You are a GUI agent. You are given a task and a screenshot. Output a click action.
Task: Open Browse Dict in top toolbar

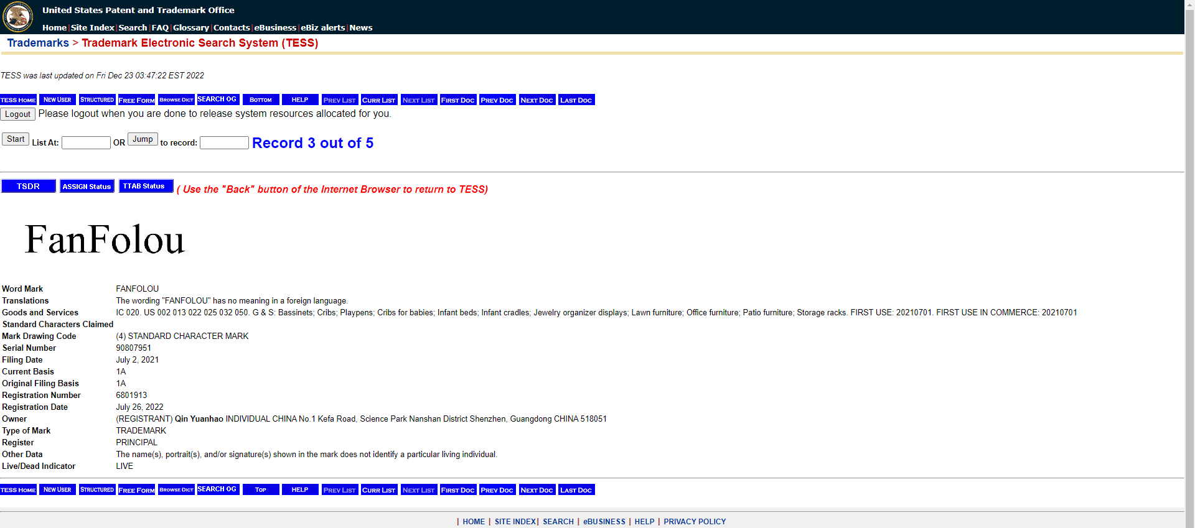coord(176,100)
